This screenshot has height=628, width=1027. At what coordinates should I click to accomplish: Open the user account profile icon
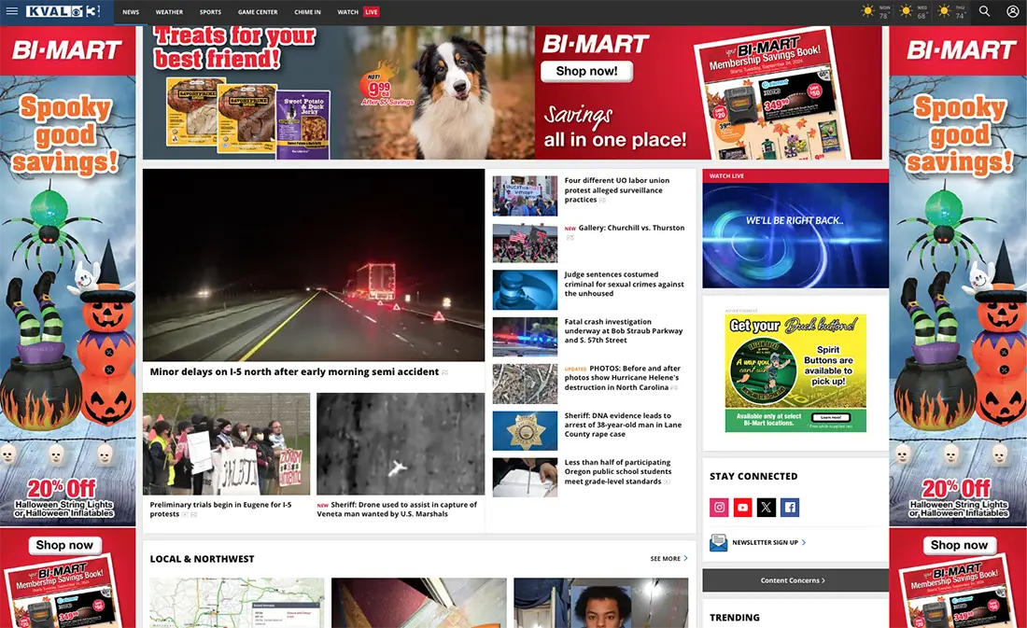tap(1013, 11)
